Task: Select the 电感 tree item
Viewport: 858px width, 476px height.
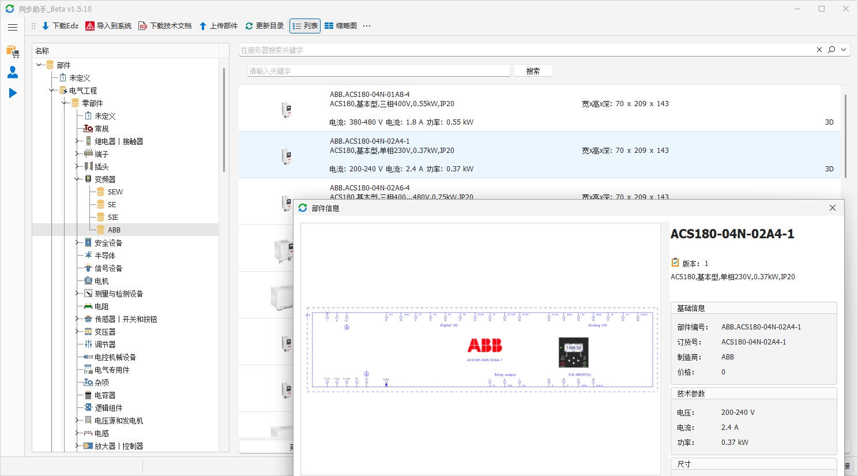Action: point(101,433)
